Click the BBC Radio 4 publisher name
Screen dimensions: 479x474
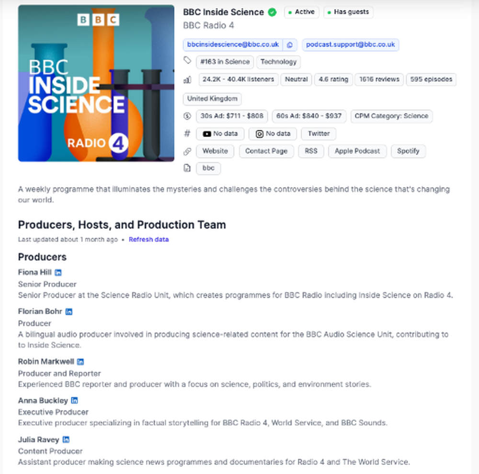click(209, 25)
